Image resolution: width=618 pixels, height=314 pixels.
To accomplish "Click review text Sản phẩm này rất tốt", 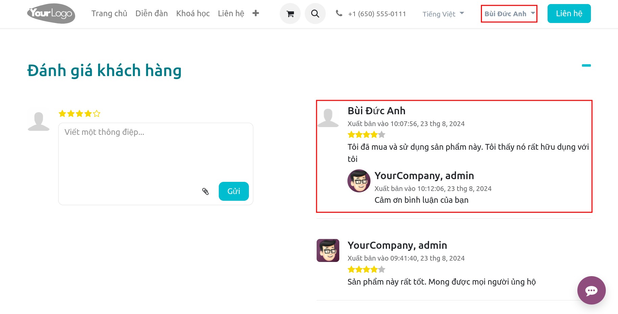I will (442, 282).
